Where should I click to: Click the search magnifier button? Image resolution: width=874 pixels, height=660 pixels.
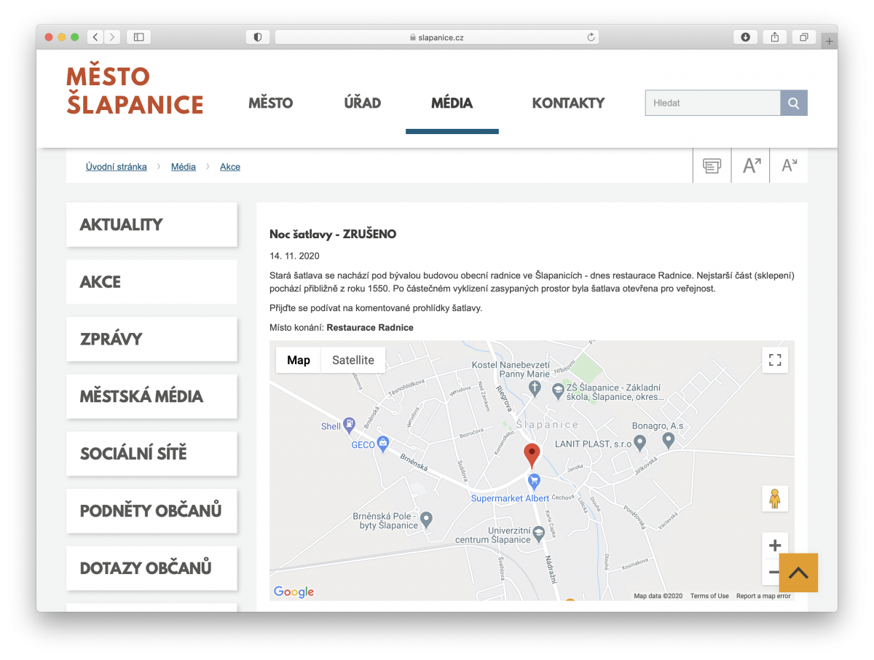(794, 103)
